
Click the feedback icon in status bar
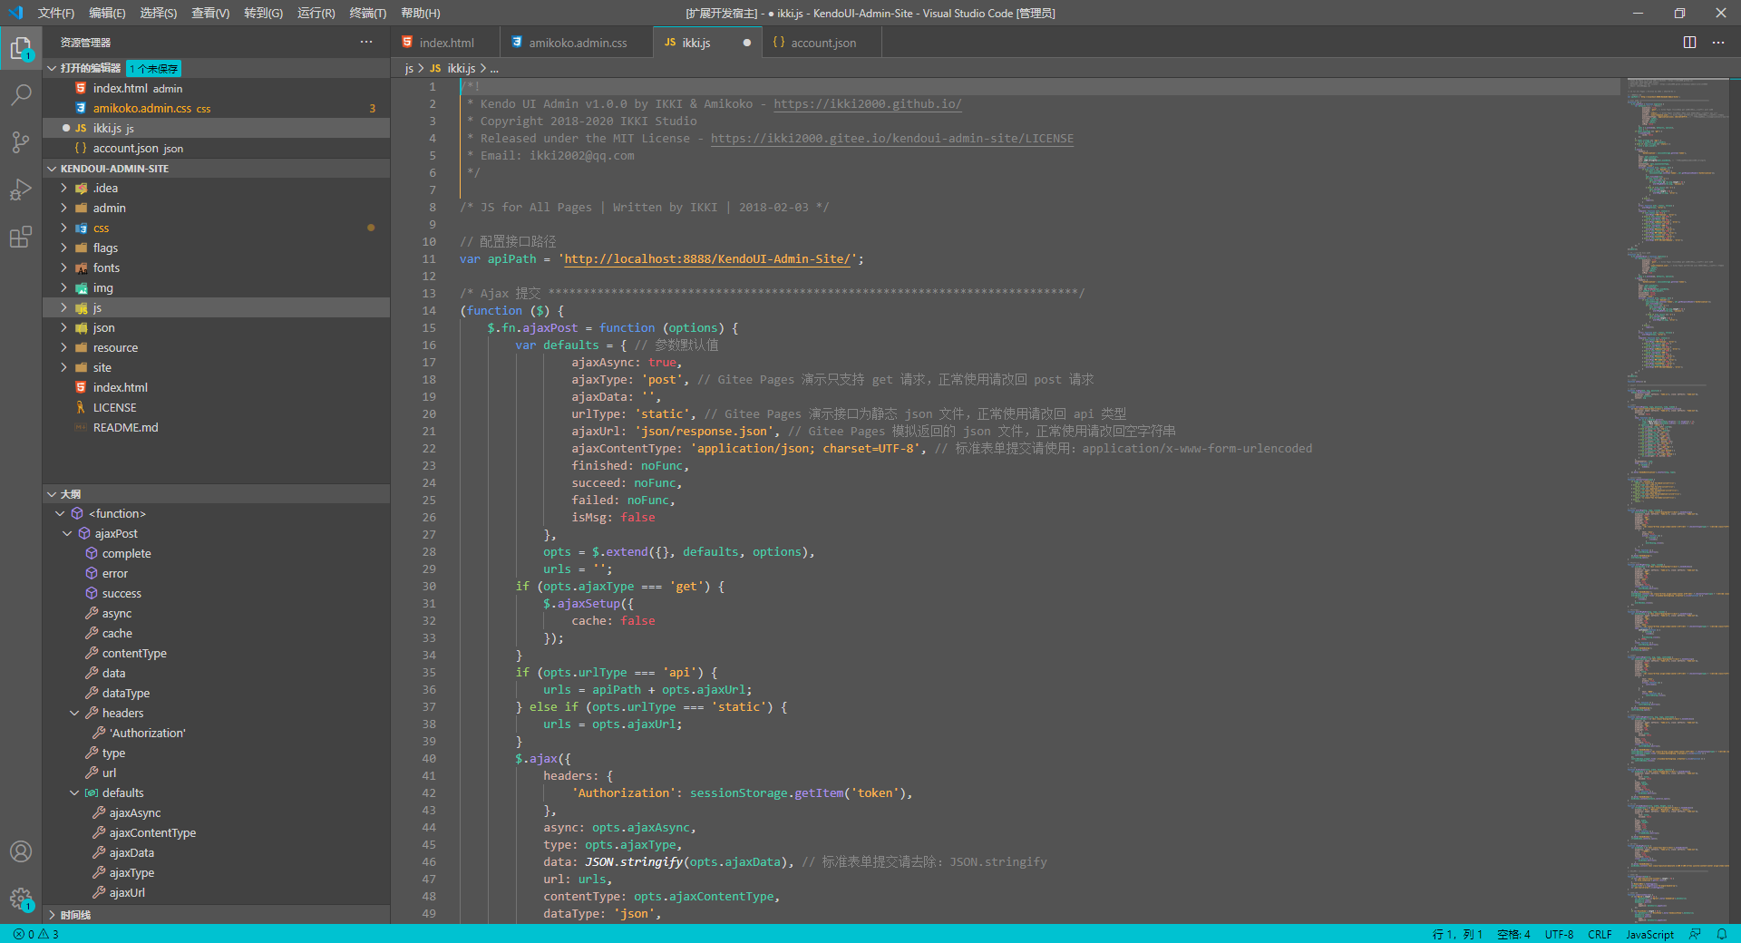point(1695,934)
